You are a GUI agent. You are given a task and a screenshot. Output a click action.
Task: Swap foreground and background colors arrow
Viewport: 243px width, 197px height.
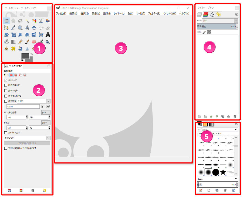(x=32, y=54)
